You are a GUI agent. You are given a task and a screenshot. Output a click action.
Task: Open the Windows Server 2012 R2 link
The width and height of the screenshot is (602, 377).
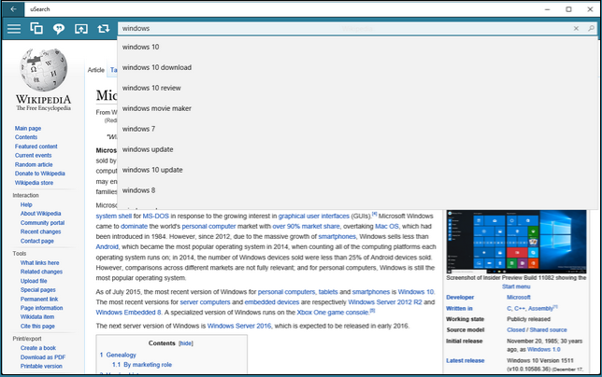click(x=385, y=302)
